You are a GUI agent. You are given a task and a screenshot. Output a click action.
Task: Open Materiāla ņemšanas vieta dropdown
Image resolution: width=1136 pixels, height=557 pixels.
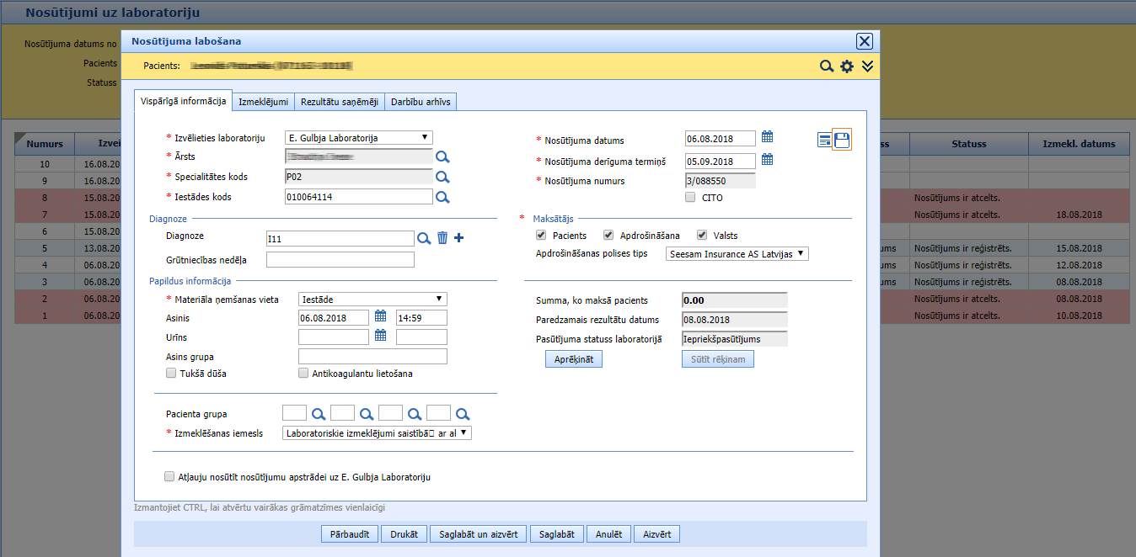pyautogui.click(x=372, y=299)
